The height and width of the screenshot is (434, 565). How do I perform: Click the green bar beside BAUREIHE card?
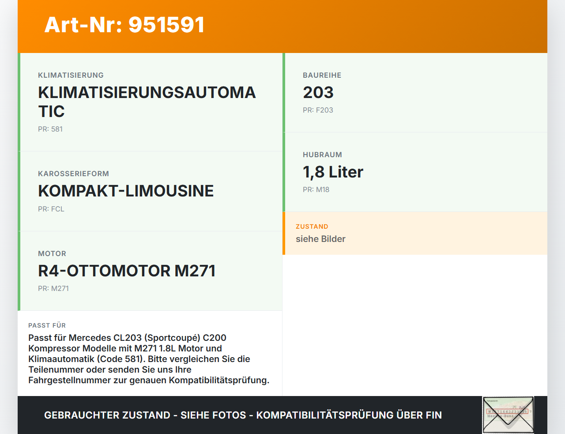[x=284, y=93]
